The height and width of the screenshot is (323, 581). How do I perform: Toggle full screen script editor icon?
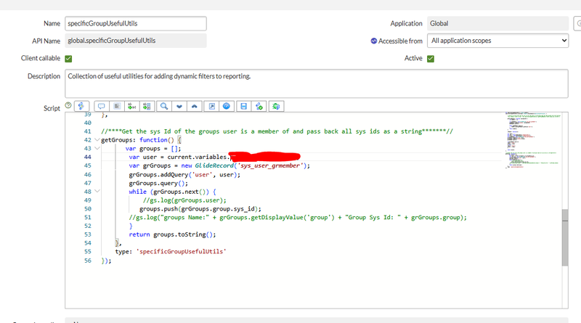211,106
